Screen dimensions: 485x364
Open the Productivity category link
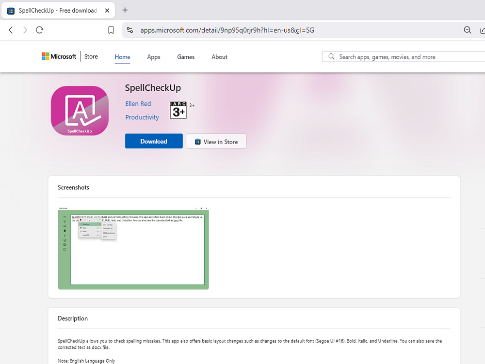tap(142, 117)
